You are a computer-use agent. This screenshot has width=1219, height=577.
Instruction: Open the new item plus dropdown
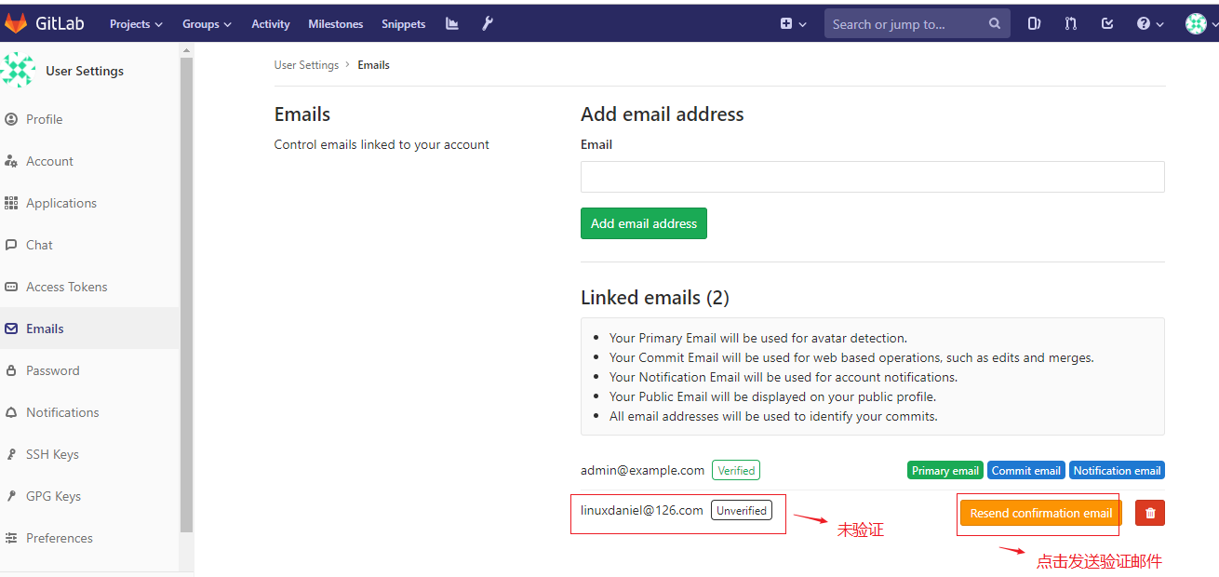pyautogui.click(x=793, y=24)
